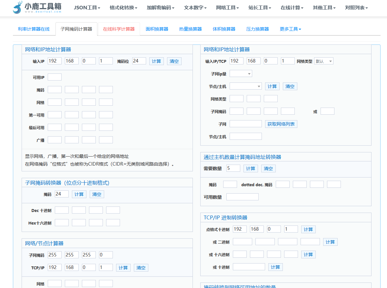Open the 节点/主机 dropdown selector
387x288 pixels.
point(246,86)
